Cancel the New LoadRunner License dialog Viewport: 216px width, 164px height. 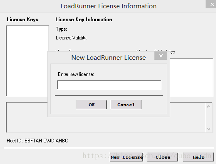click(126, 105)
